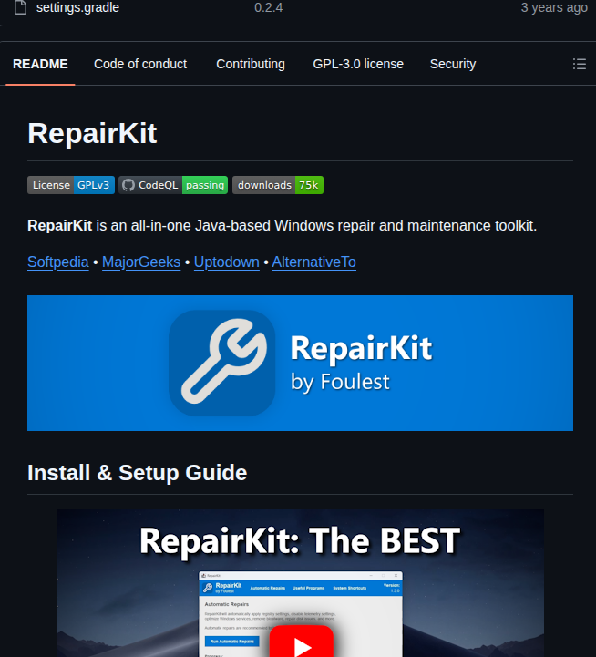Click the downloads 75k badge

coord(278,185)
